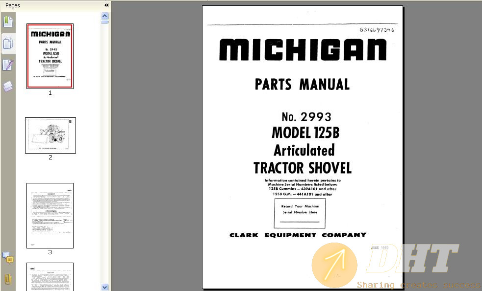Open the Comments panel speech-bubble icon
The width and height of the screenshot is (482, 291).
tap(8, 257)
